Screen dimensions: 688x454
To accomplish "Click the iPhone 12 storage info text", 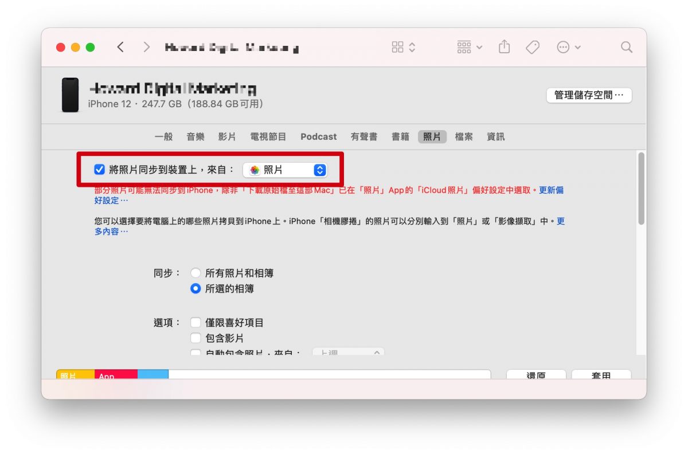I will [x=175, y=104].
